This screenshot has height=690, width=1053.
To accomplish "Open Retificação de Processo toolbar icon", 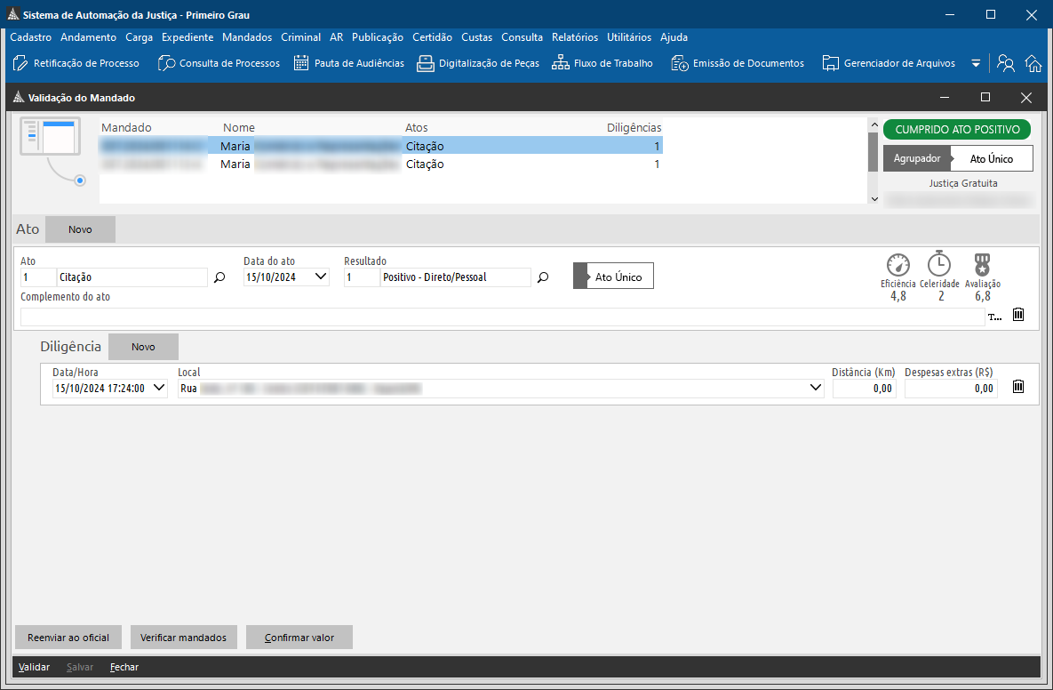I will point(76,63).
